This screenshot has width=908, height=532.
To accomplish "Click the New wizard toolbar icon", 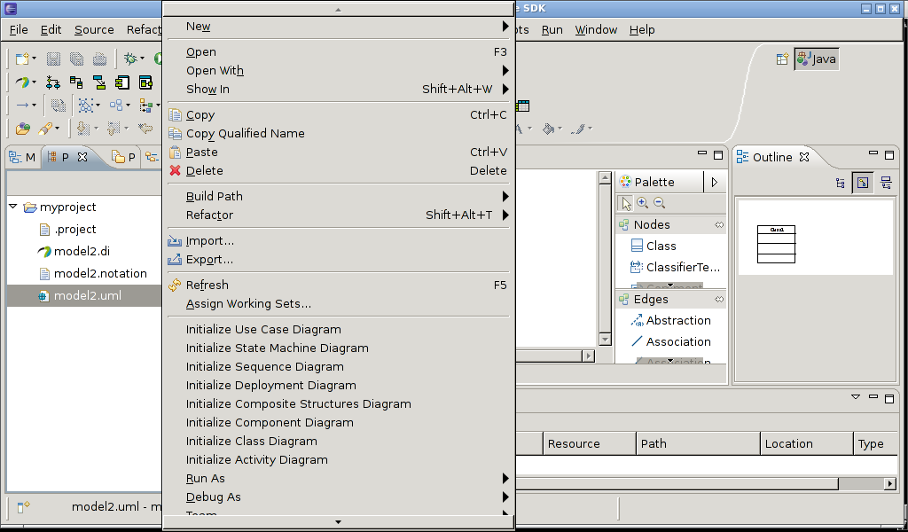I will click(x=22, y=59).
